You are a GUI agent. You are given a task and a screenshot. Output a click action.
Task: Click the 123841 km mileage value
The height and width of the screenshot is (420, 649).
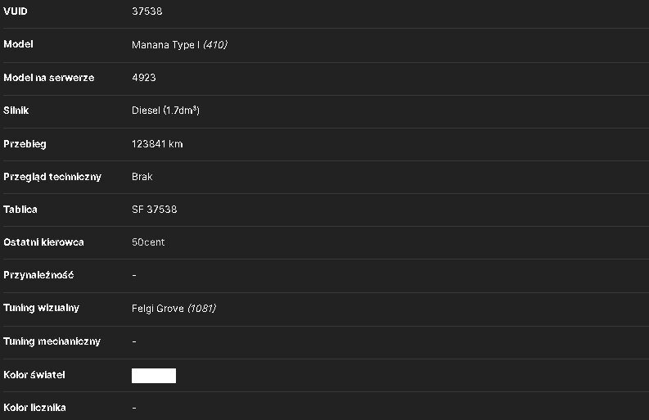(157, 144)
